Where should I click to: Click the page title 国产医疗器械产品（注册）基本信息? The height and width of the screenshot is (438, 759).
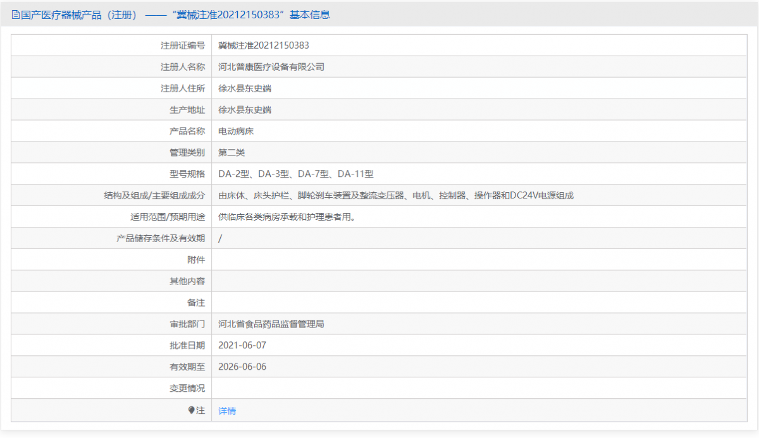point(175,15)
